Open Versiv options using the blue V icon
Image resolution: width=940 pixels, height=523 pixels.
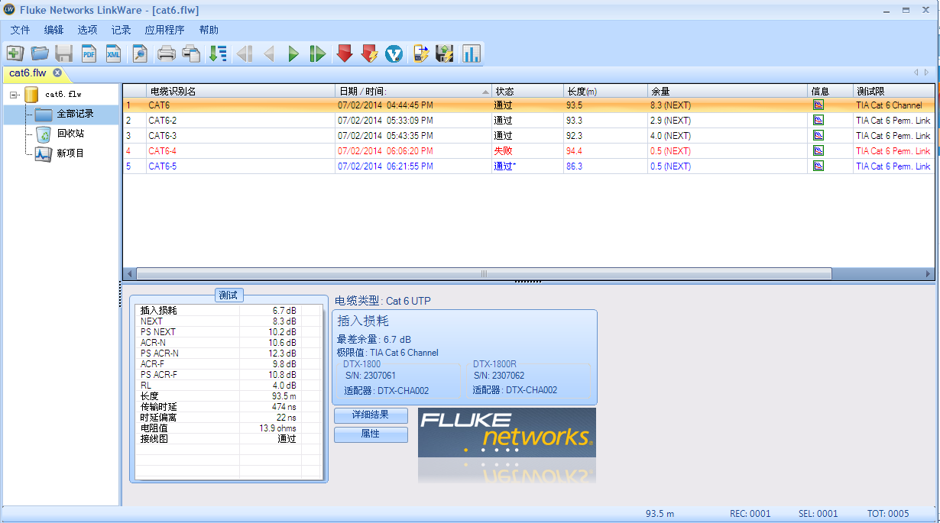(x=394, y=53)
